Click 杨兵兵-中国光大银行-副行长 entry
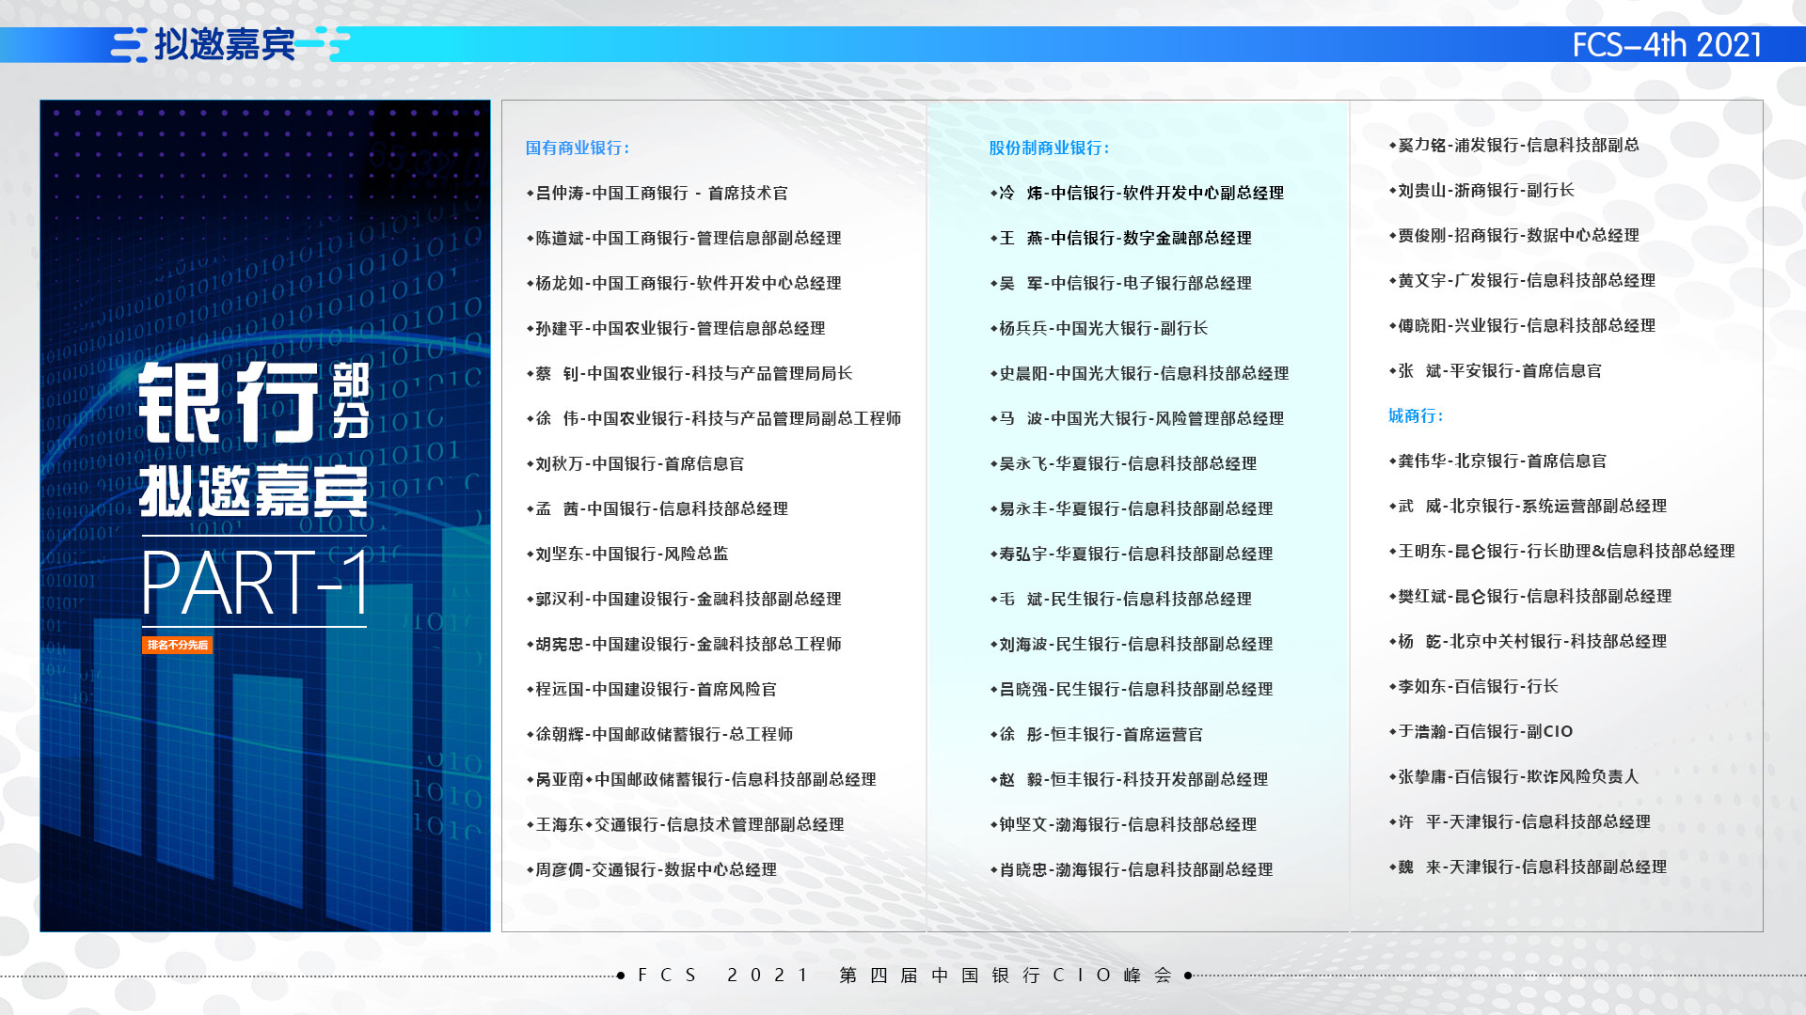 (x=1099, y=328)
